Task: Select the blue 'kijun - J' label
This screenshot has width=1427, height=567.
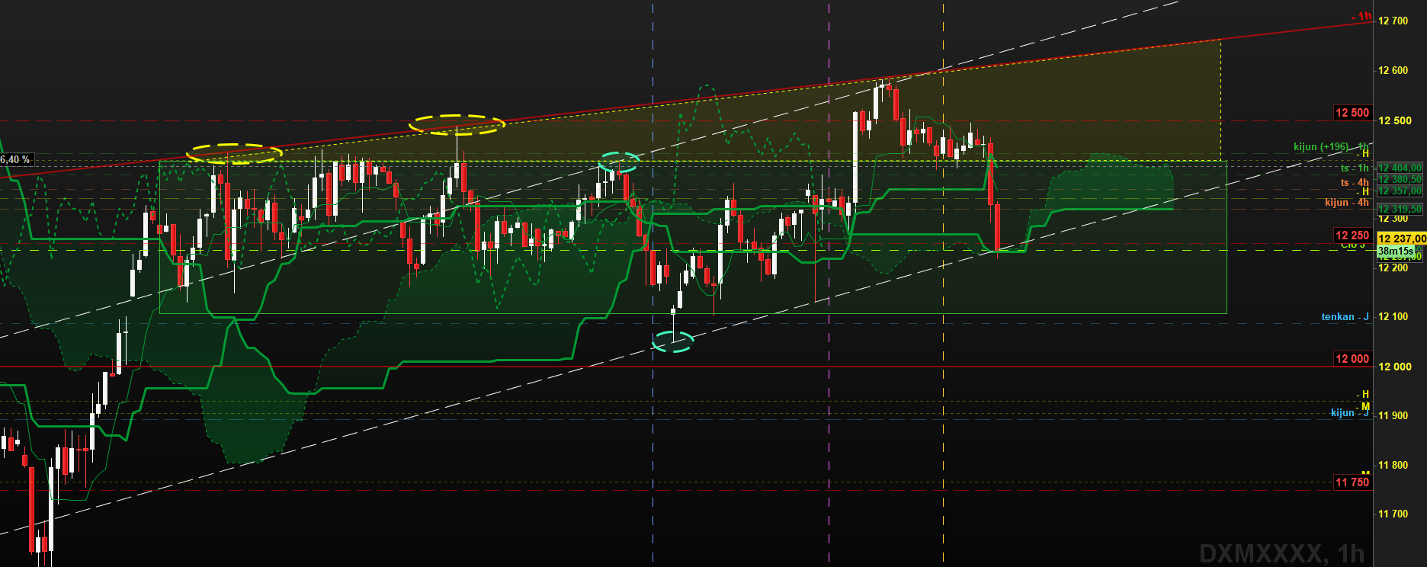Action: 1350,413
